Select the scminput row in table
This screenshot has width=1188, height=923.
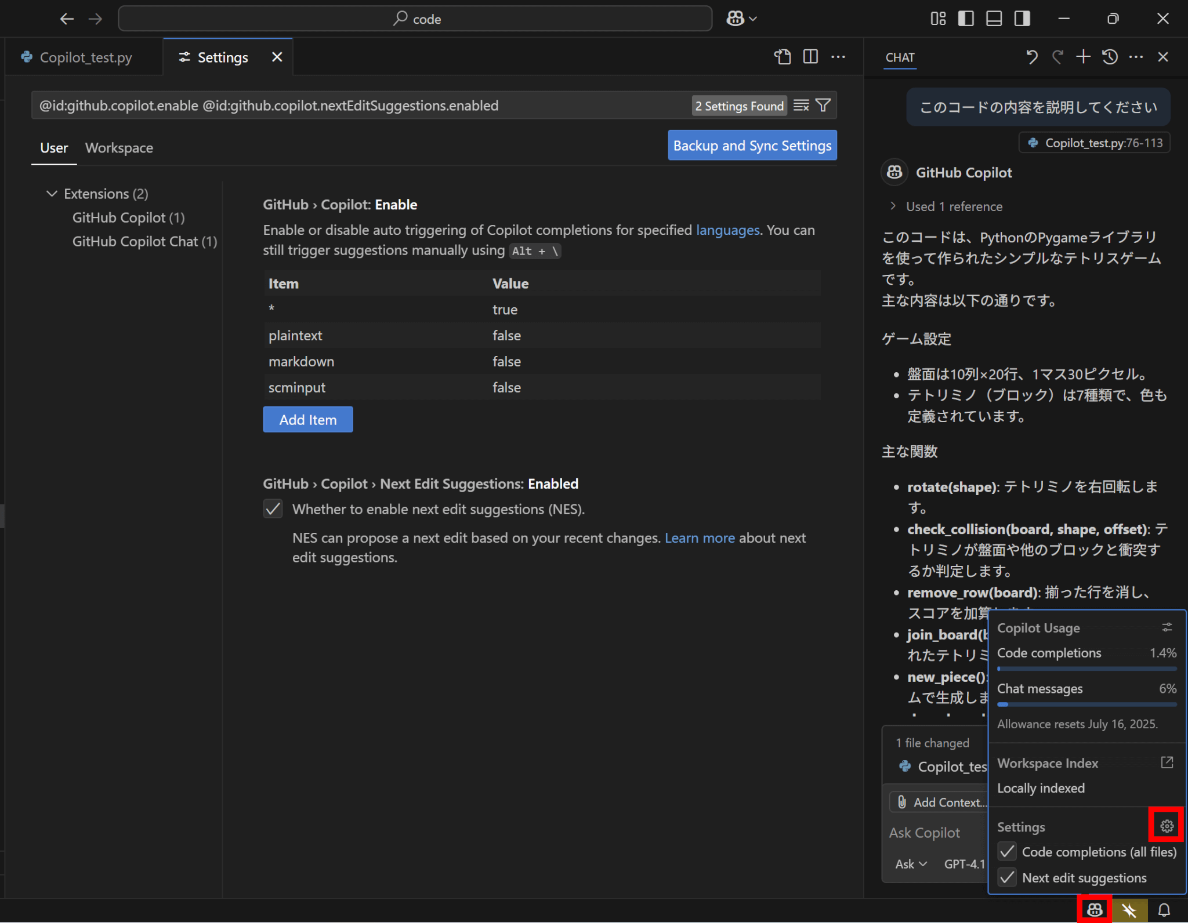pos(542,387)
